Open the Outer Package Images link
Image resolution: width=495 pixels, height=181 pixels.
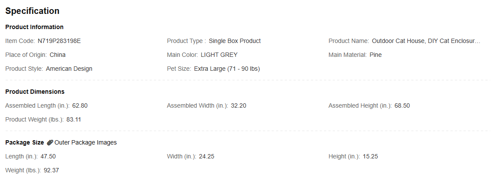click(x=85, y=143)
